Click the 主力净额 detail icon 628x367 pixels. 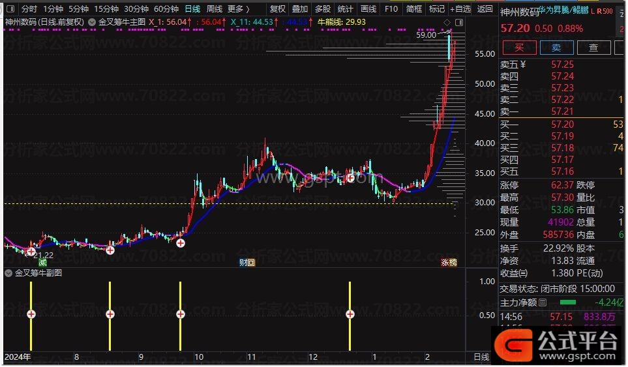pos(543,302)
